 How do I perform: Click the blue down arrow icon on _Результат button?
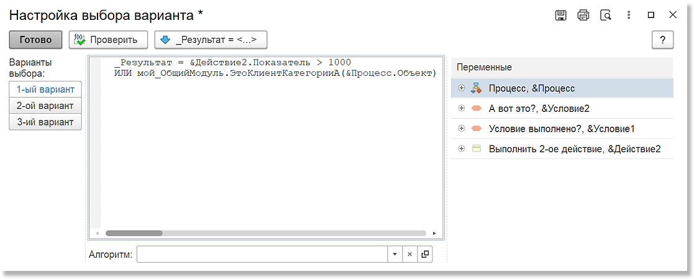[x=165, y=39]
